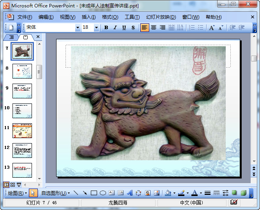Insert picture from file
Image resolution: width=260 pixels, height=210 pixels.
(x=157, y=193)
